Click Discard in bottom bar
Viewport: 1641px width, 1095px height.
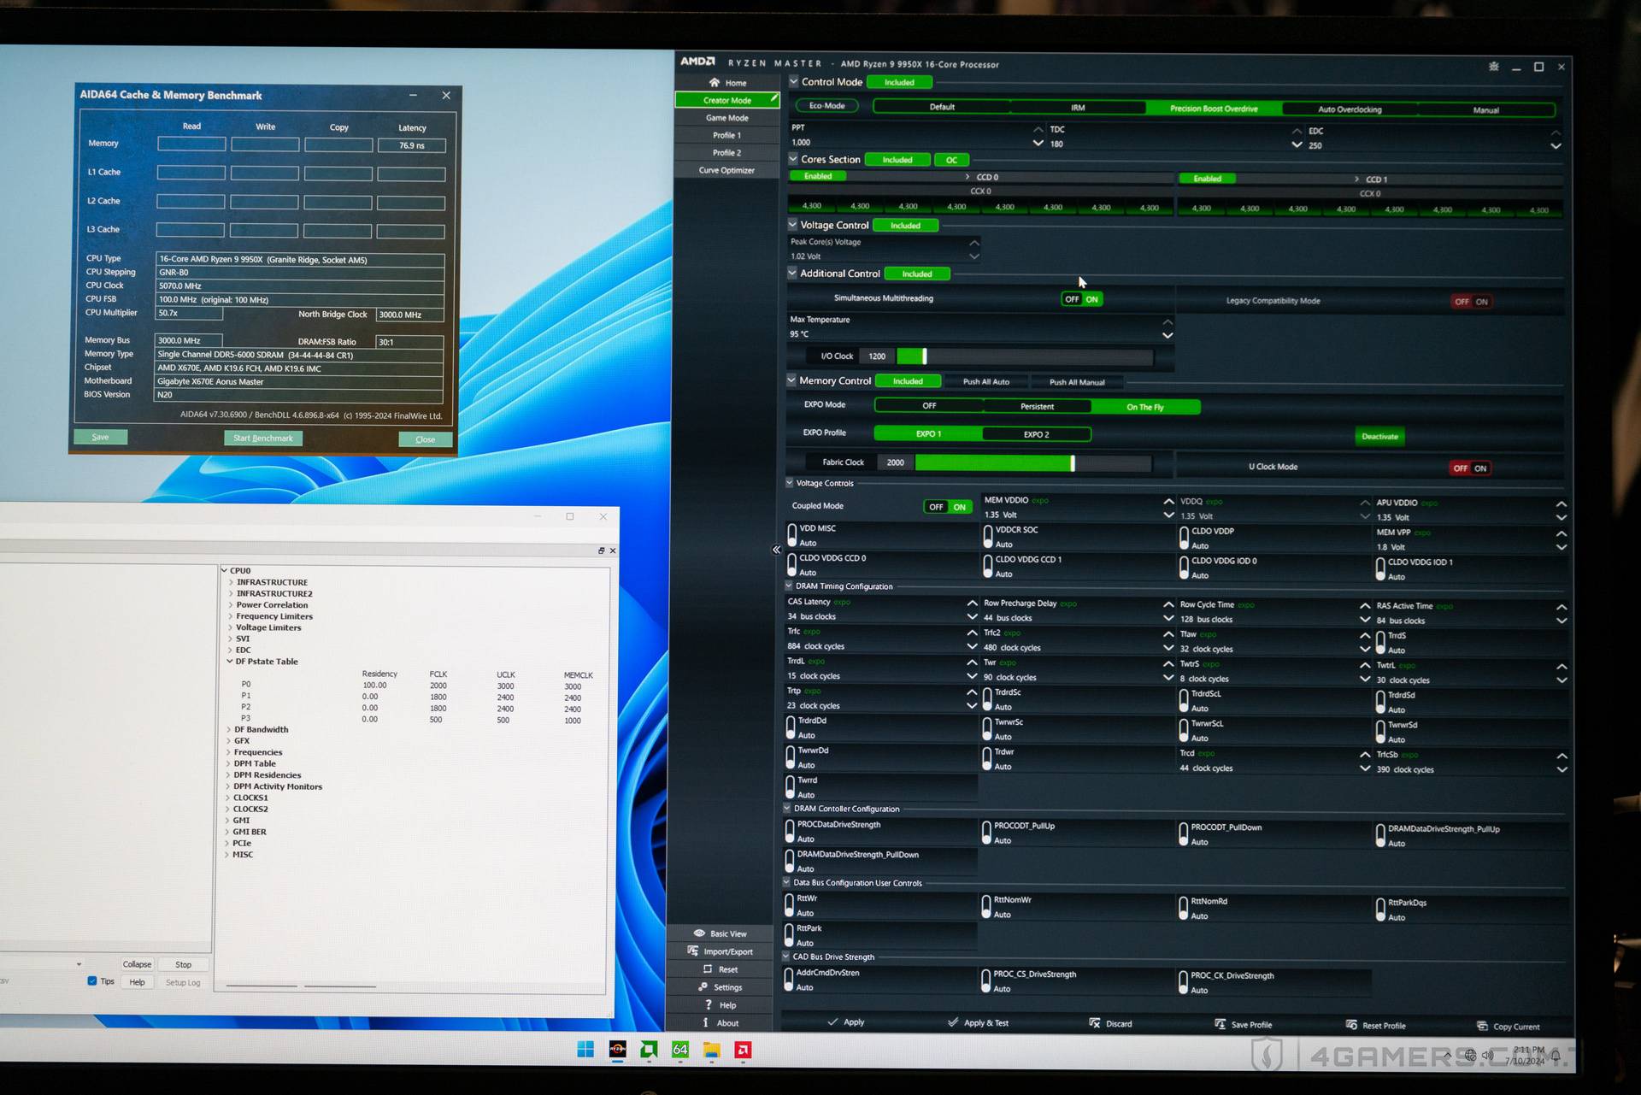point(1110,1024)
